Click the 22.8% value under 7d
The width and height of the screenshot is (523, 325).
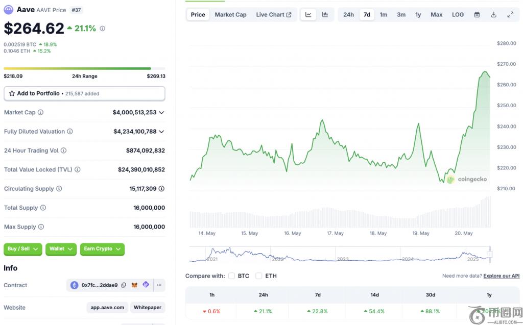[320, 311]
